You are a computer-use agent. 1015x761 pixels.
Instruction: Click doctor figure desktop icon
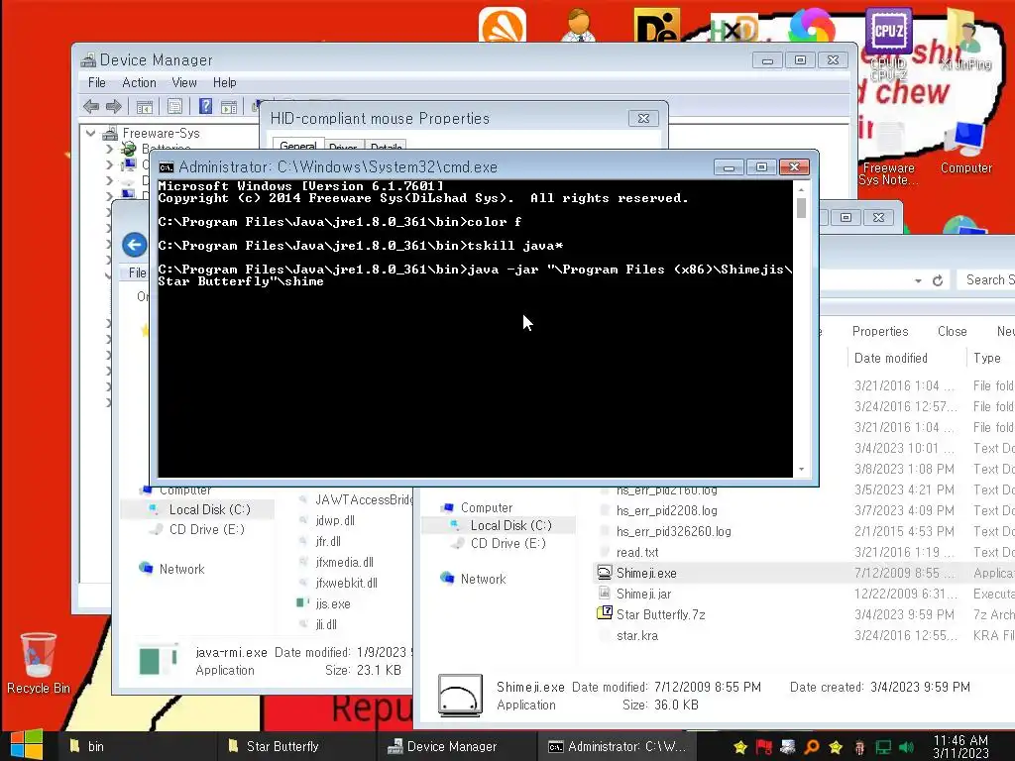(x=579, y=25)
